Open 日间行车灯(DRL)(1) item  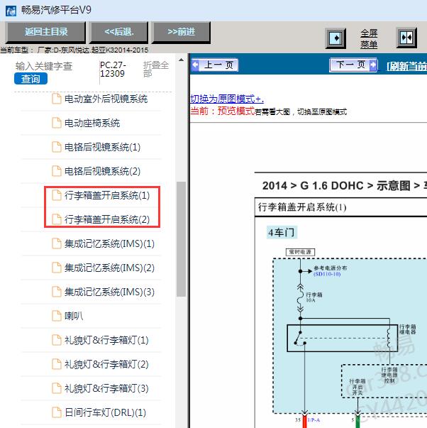[105, 412]
